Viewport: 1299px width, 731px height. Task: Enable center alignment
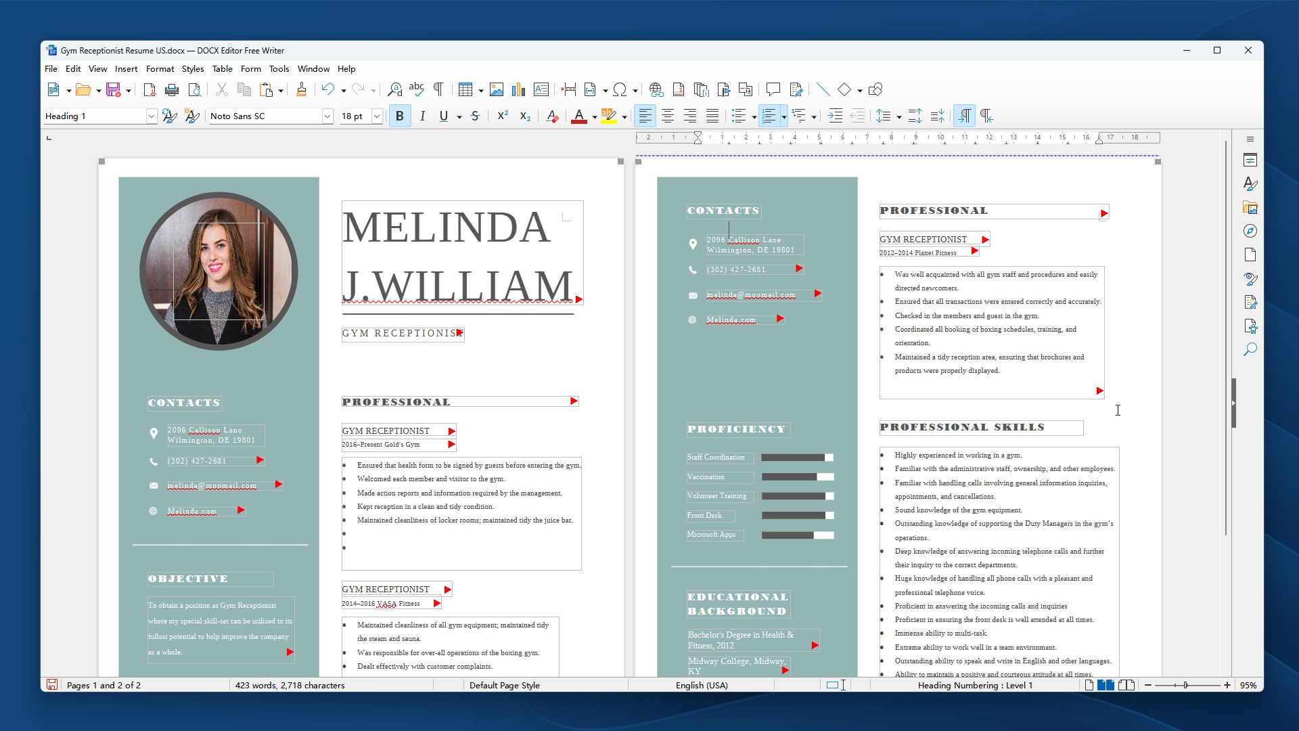668,116
